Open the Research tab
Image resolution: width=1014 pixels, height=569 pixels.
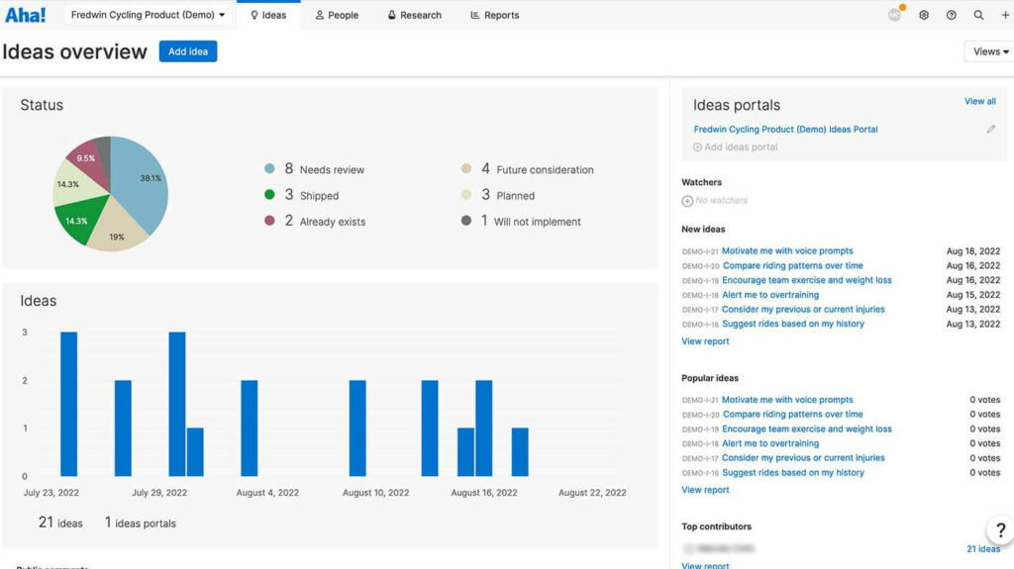point(414,15)
